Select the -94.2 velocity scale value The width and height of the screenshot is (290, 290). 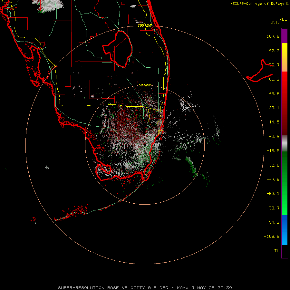(x=273, y=222)
